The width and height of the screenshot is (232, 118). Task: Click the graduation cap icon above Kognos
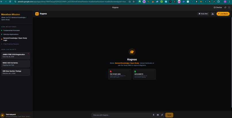[132, 52]
